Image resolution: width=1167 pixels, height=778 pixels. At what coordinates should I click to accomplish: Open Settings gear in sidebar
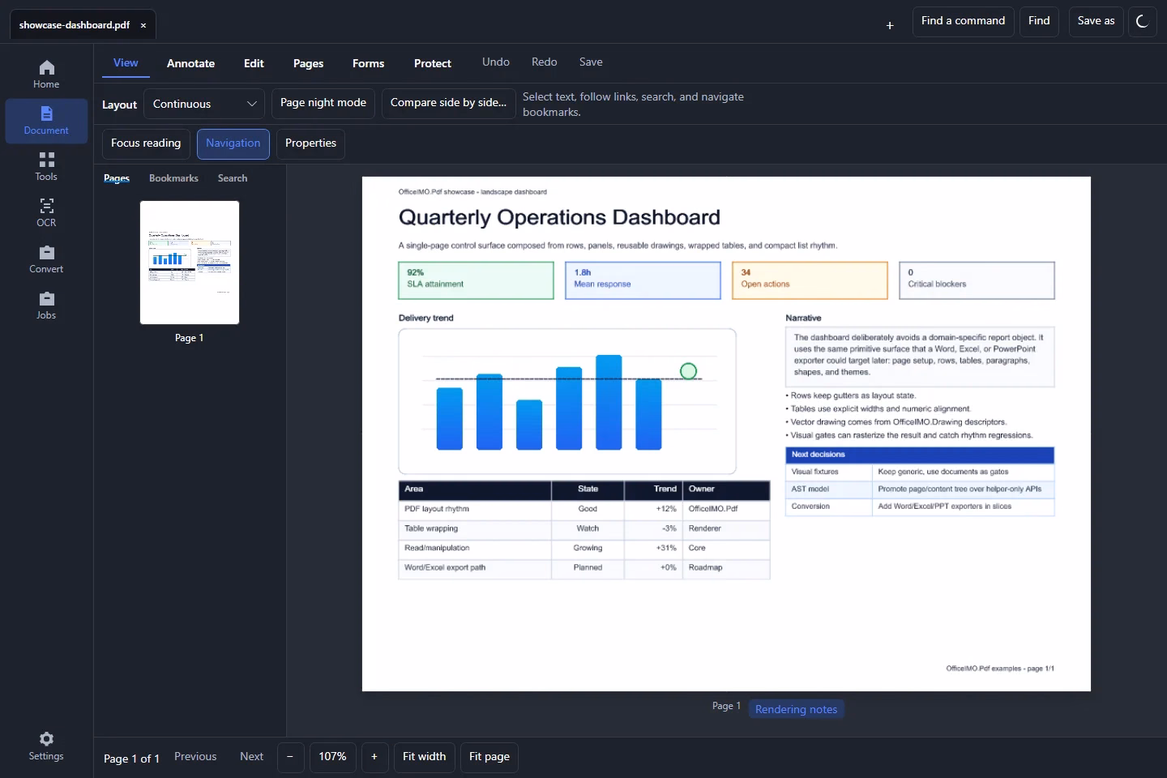coord(46,746)
